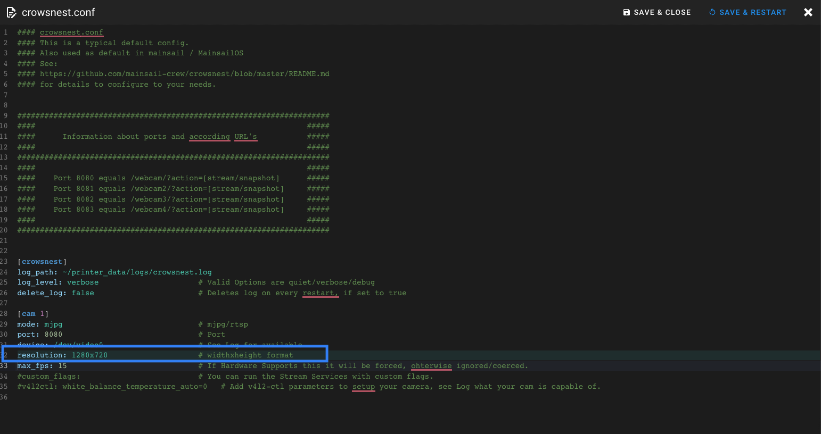Image resolution: width=821 pixels, height=434 pixels.
Task: Click the [cam 1] section header
Action: pyautogui.click(x=33, y=314)
